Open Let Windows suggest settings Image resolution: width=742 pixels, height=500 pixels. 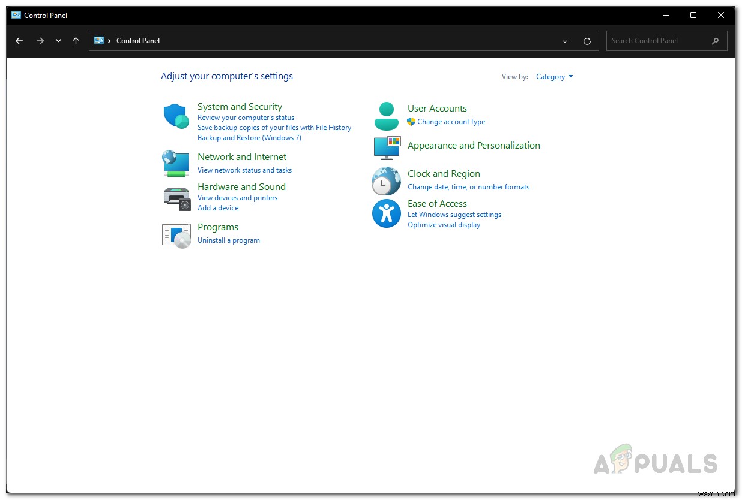454,214
